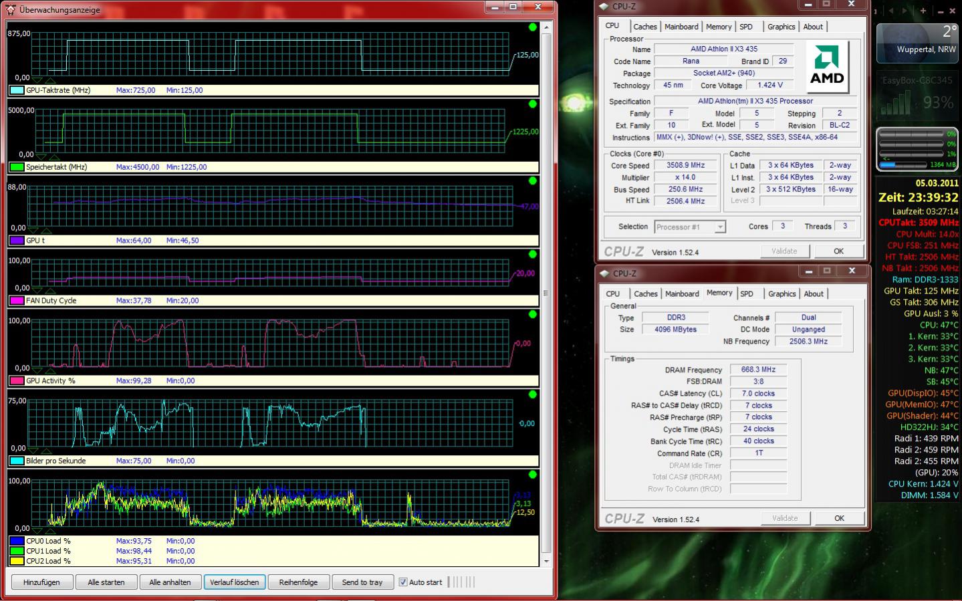This screenshot has width=962, height=601.
Task: Go to next gadget page with right arrow
Action: tap(905, 11)
